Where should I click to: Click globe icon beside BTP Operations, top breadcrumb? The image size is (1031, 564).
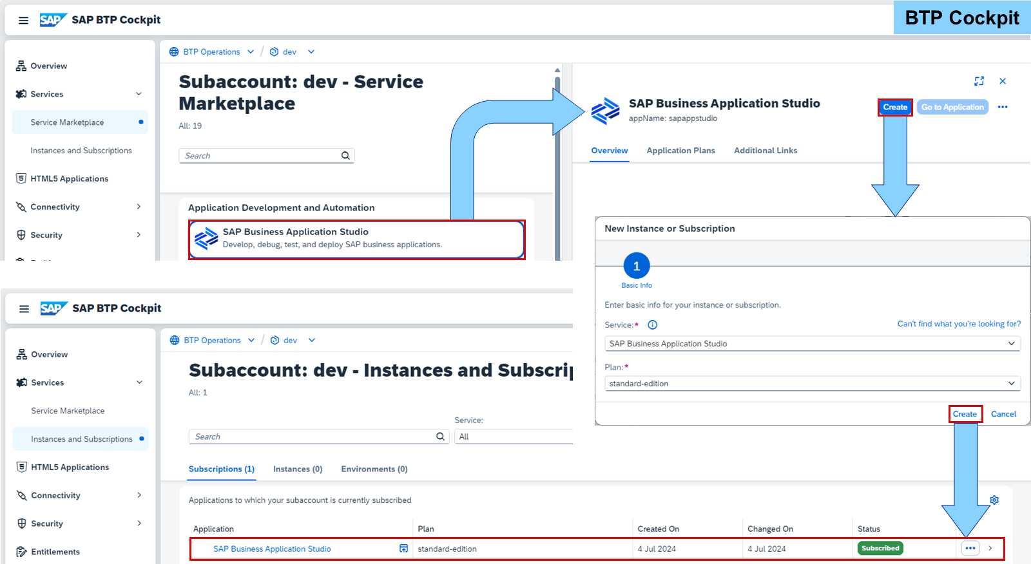[174, 52]
